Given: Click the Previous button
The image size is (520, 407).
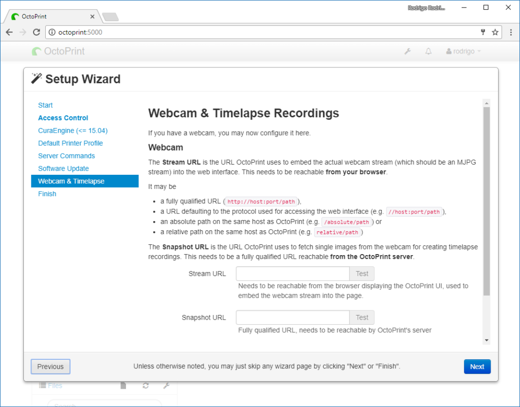Looking at the screenshot, I should pos(50,366).
